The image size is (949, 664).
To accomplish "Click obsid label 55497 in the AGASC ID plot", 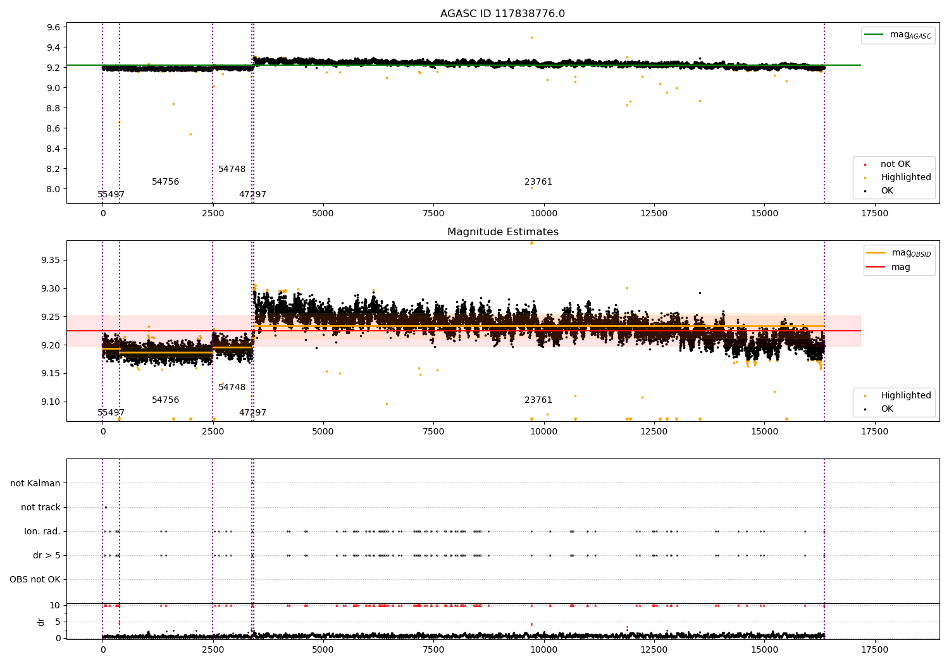I will 111,195.
